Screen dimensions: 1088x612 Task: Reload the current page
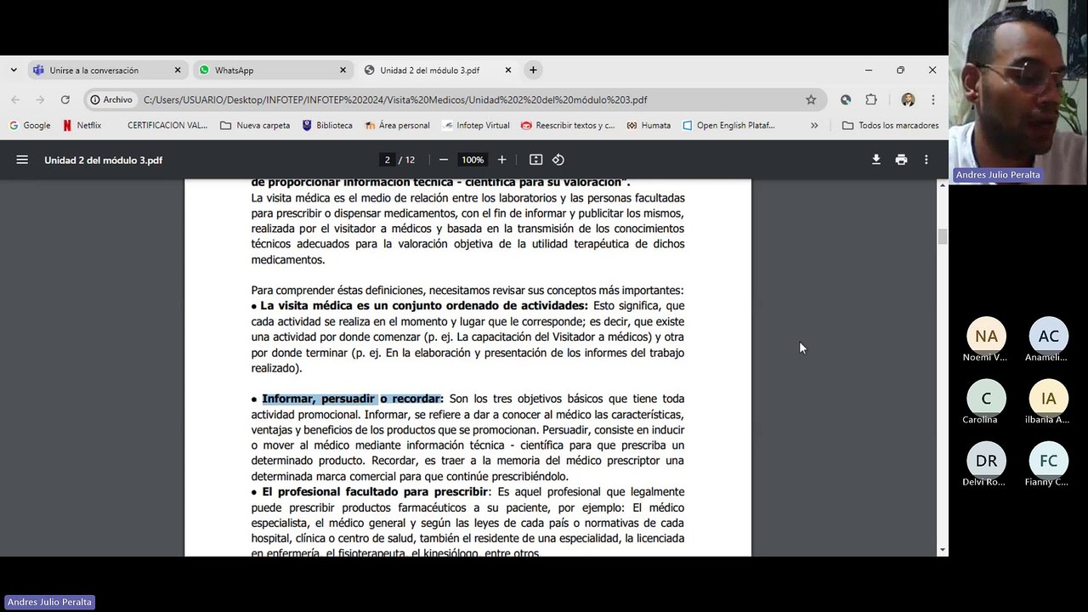[x=65, y=99]
